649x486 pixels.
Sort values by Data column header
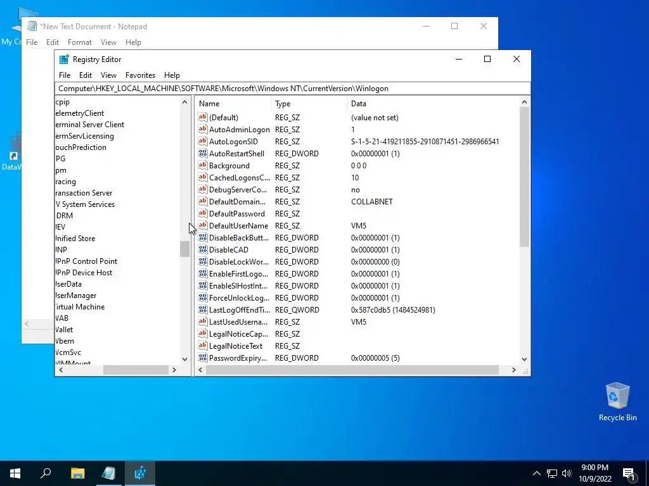pyautogui.click(x=434, y=104)
